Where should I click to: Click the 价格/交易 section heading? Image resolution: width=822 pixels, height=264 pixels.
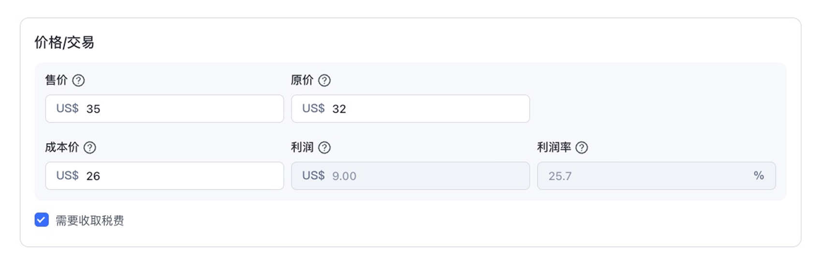[64, 43]
